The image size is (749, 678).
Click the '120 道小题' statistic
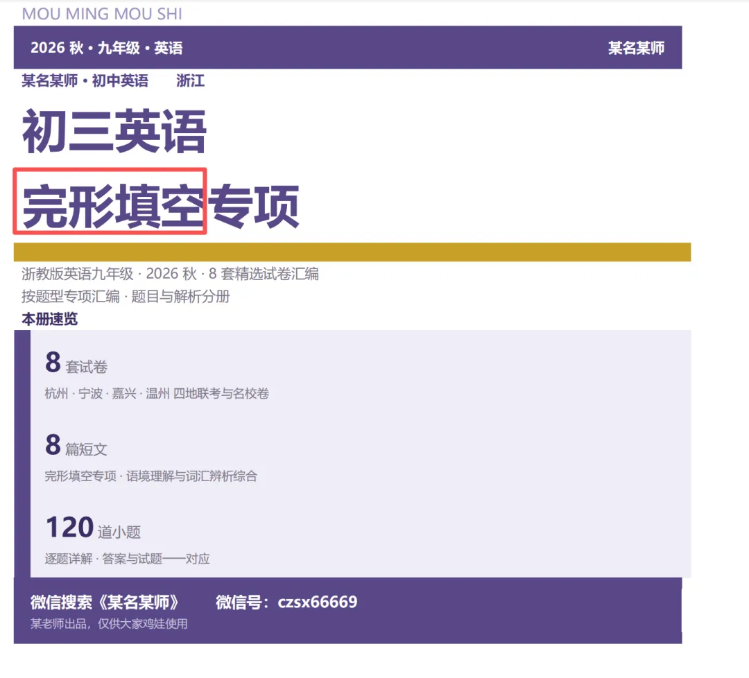[x=93, y=528]
